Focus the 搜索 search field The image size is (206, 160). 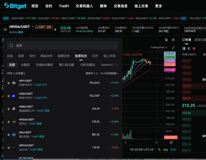coord(63,46)
